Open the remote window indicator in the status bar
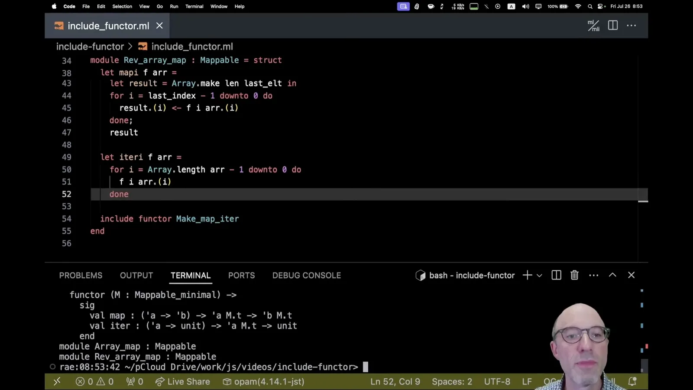The height and width of the screenshot is (390, 693). pyautogui.click(x=57, y=381)
